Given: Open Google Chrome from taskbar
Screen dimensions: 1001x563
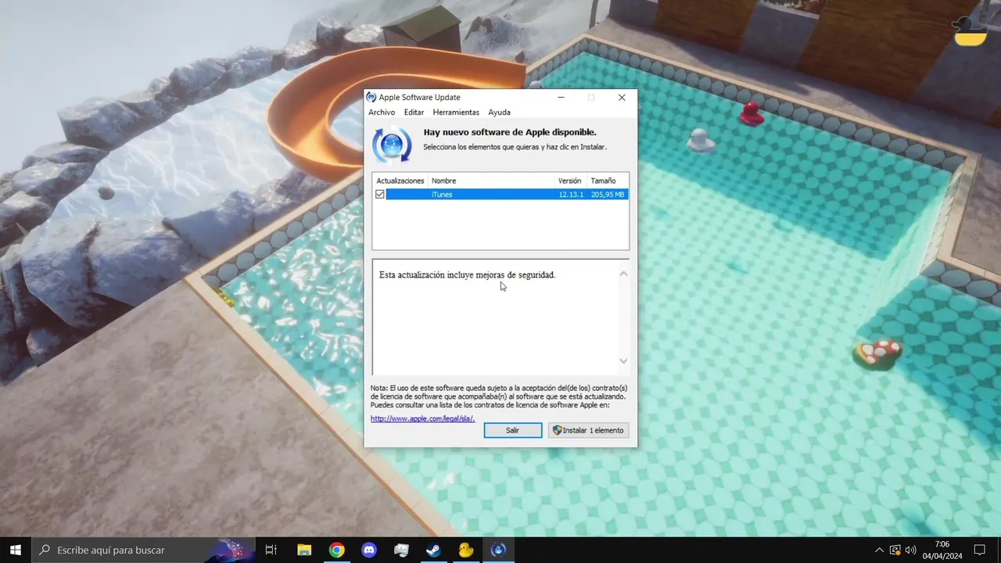Looking at the screenshot, I should (336, 550).
